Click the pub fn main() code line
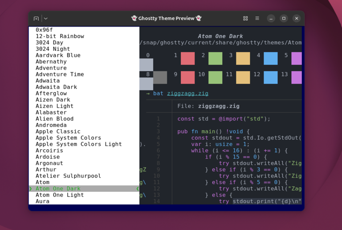The width and height of the screenshot is (342, 230). [214, 131]
